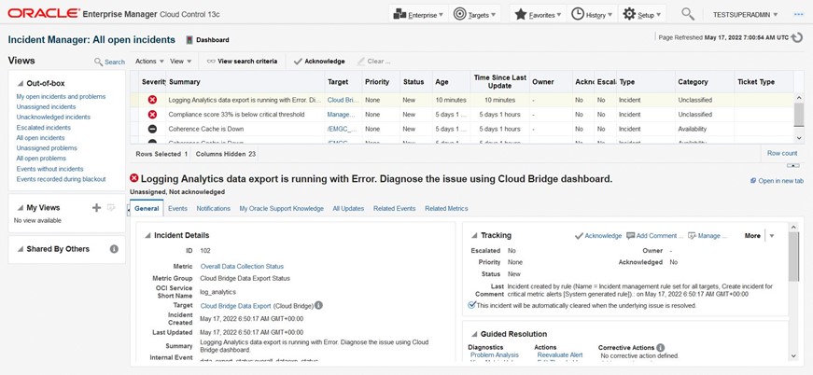This screenshot has width=813, height=375.
Task: Click the critical severity icon of Compliance score row
Action: click(x=152, y=115)
